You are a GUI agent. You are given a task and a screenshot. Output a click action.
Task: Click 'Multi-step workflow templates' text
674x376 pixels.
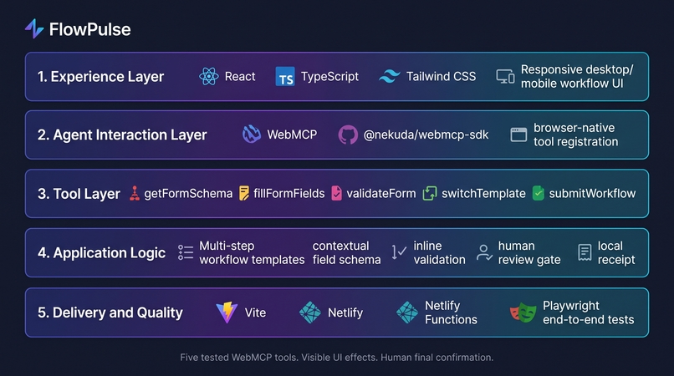coord(252,252)
